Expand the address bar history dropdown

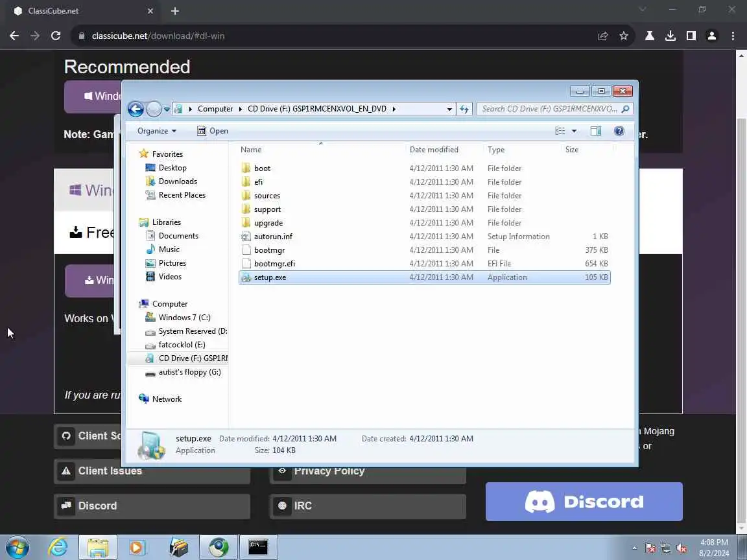point(449,109)
